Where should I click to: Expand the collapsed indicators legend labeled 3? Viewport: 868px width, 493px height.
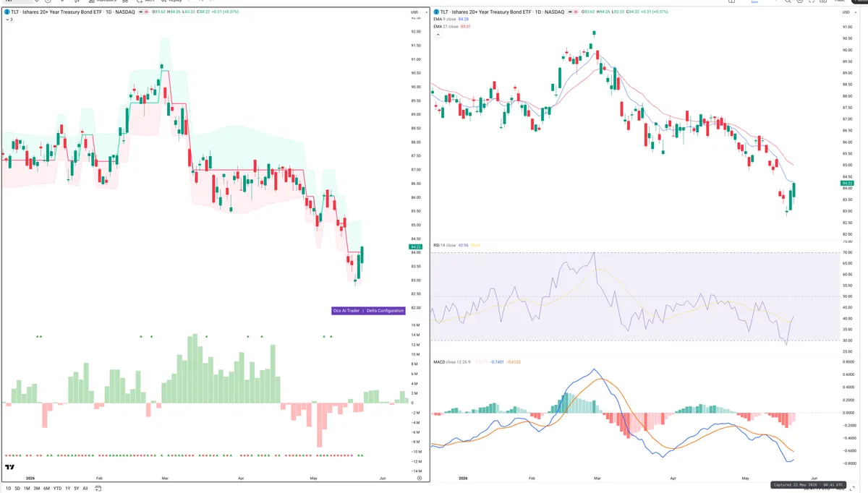coord(9,20)
